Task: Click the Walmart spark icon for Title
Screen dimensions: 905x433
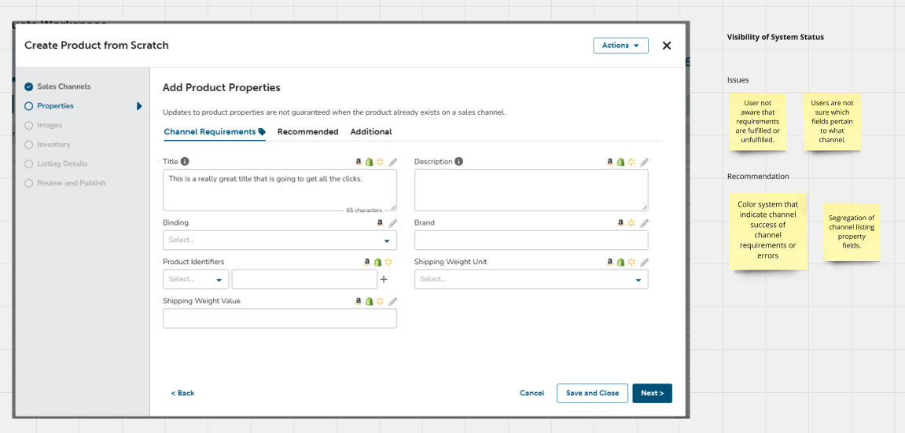Action: [x=380, y=162]
